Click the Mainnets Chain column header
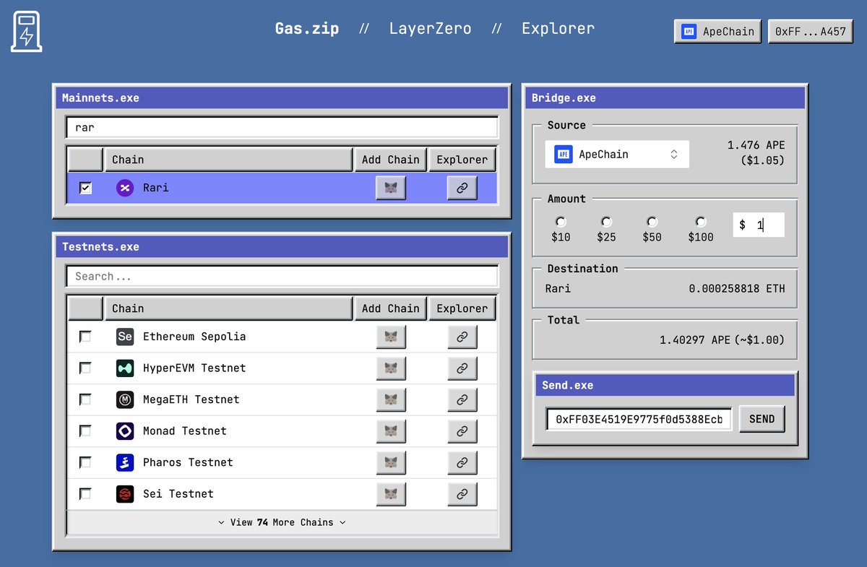867x567 pixels. [x=228, y=160]
